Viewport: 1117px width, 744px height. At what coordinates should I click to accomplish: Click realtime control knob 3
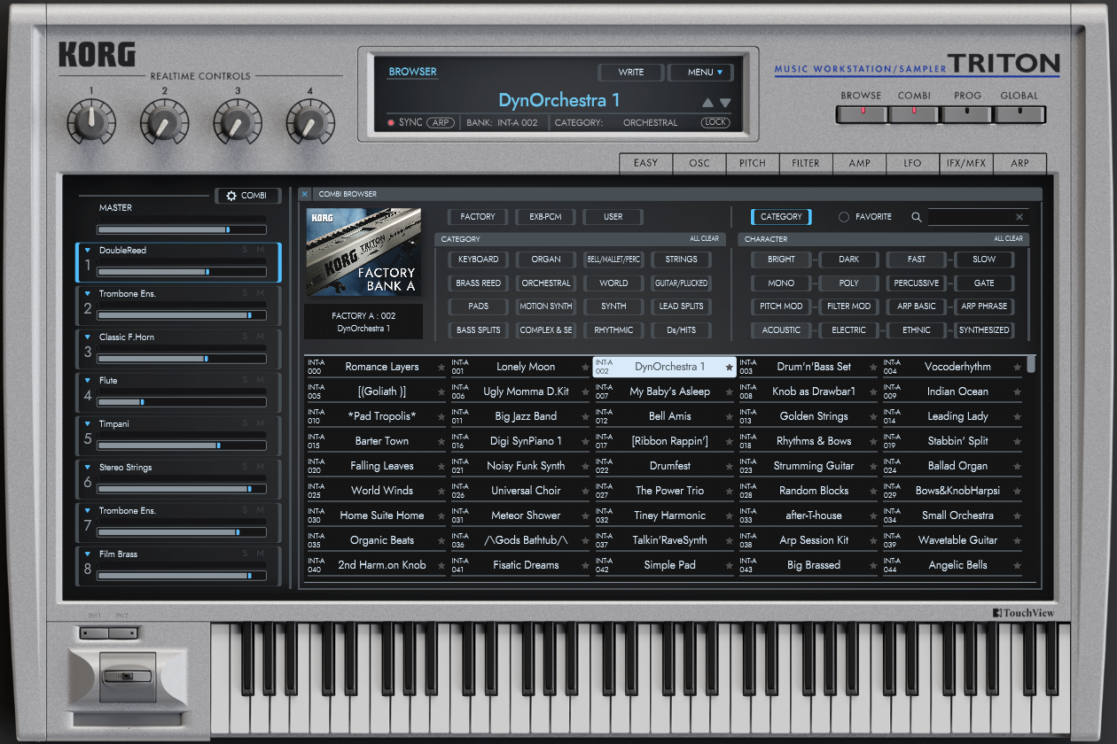[x=237, y=123]
